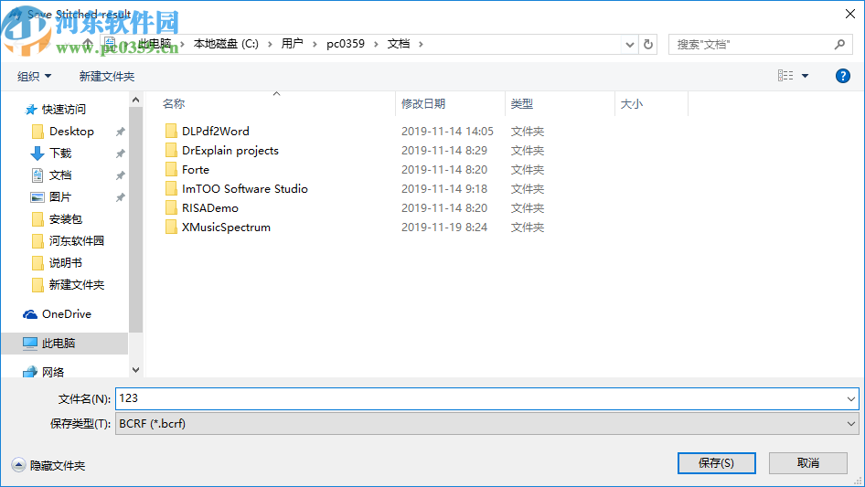Sort by the 大小 column header
The width and height of the screenshot is (865, 487).
coord(651,103)
